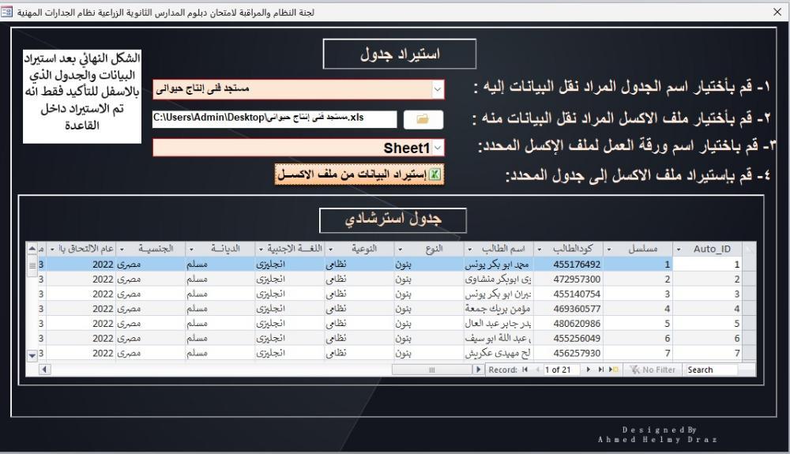Open the عام الالتحاق column filter arrow
The image size is (790, 454).
(52, 250)
